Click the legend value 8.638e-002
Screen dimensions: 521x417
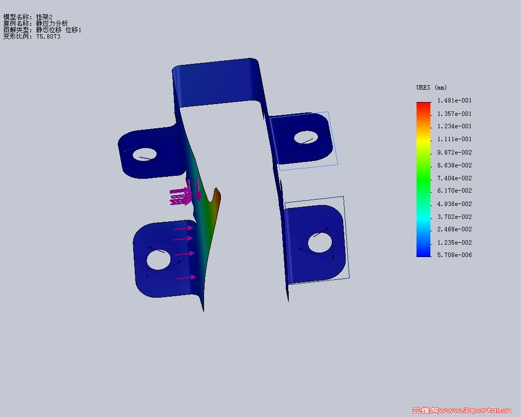pos(454,165)
